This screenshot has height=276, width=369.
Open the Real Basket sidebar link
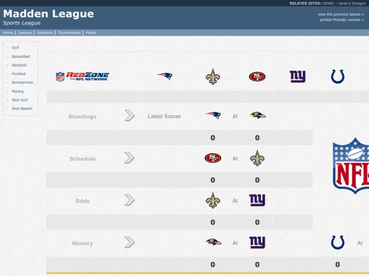22,108
